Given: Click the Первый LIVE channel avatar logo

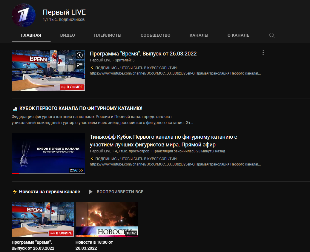Looking at the screenshot, I should (x=24, y=16).
